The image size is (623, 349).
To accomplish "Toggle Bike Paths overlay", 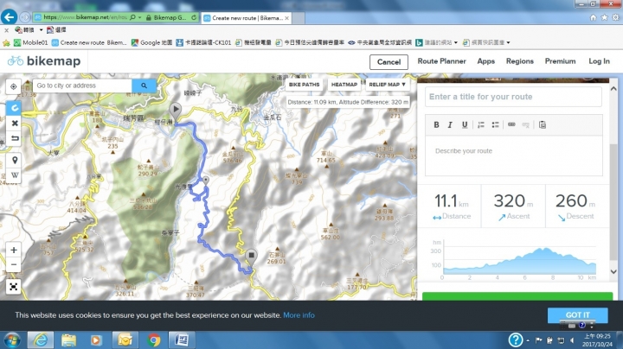I will click(x=304, y=85).
